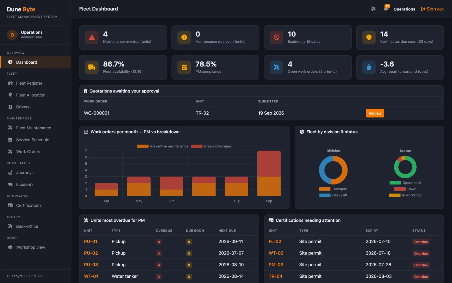Toggle the Transport legend entry
Image resolution: width=452 pixels, height=283 pixels.
333,189
